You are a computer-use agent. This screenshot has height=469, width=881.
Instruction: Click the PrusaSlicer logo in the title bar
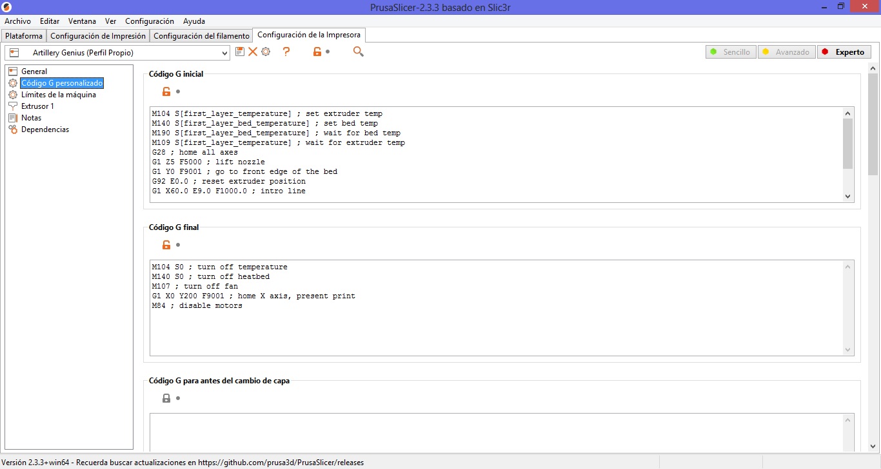tap(7, 6)
